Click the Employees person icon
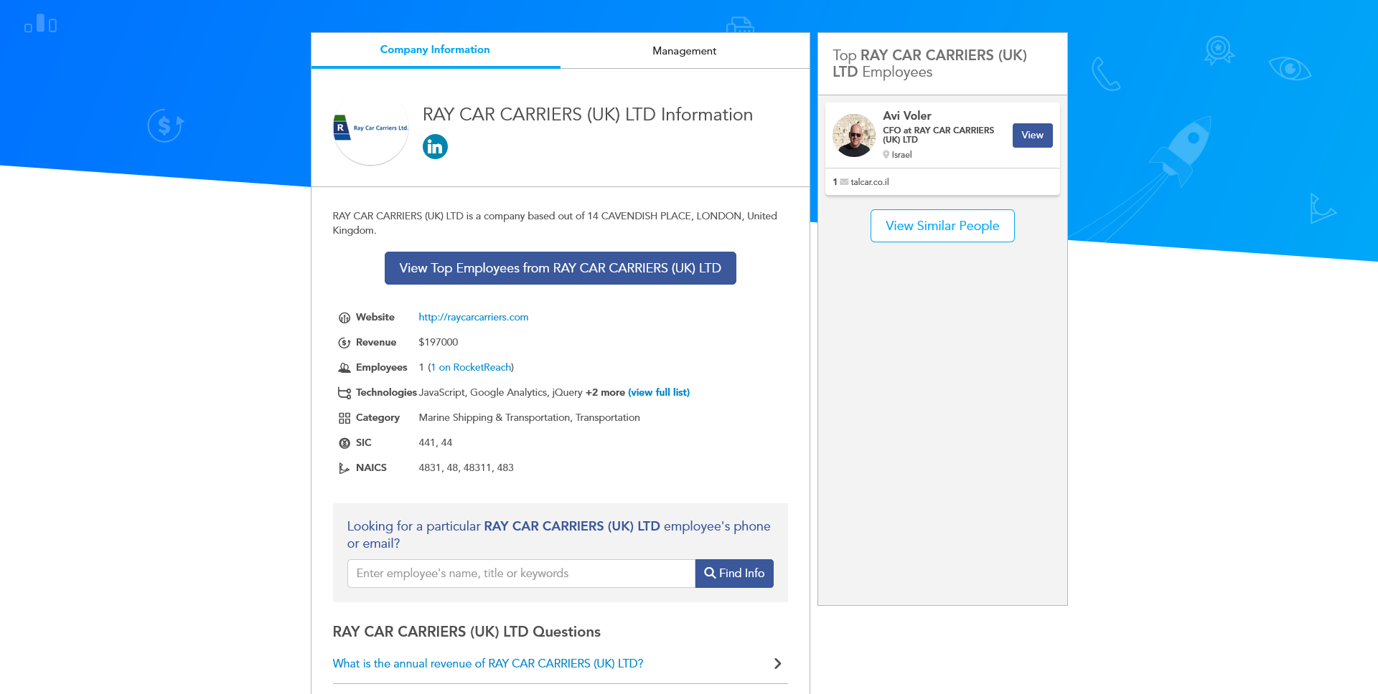Image resolution: width=1378 pixels, height=694 pixels. 344,368
